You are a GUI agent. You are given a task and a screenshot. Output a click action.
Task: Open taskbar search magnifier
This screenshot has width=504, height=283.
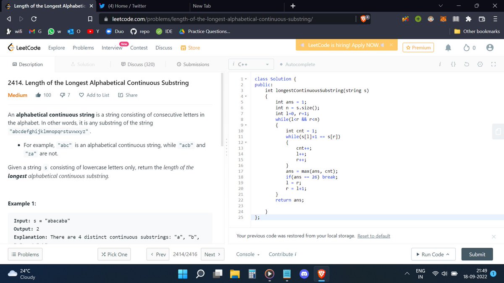coord(200,274)
